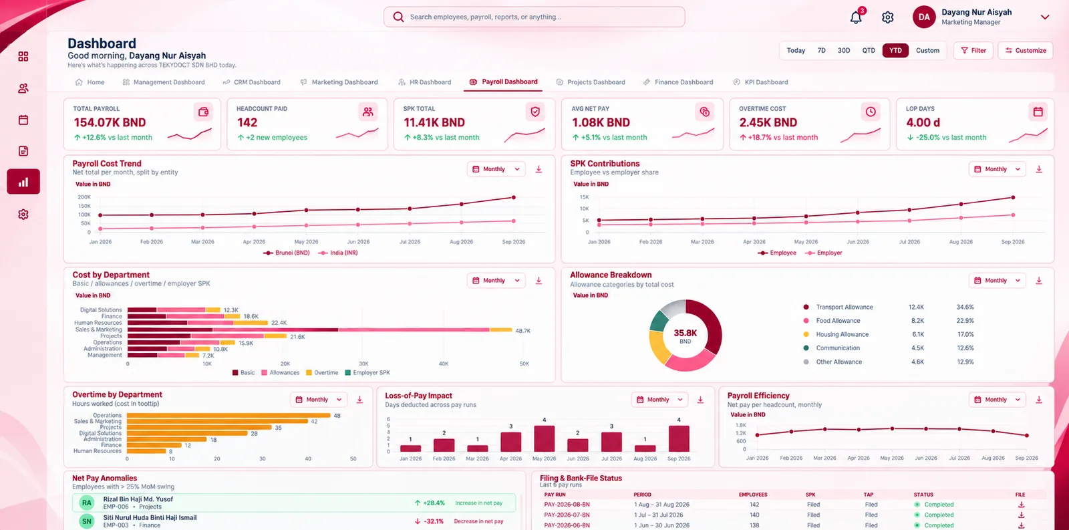
Task: Open Monthly dropdown in SPK Contributions
Action: (x=998, y=169)
